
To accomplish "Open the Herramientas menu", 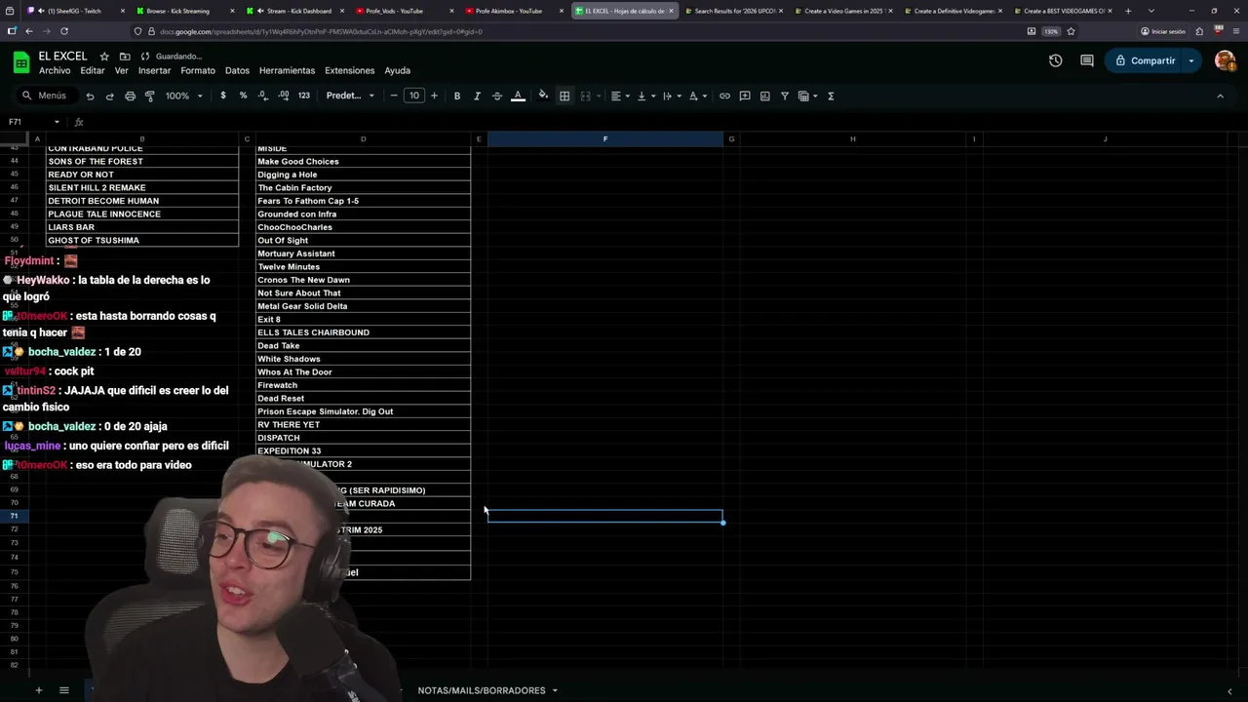I will pyautogui.click(x=287, y=70).
